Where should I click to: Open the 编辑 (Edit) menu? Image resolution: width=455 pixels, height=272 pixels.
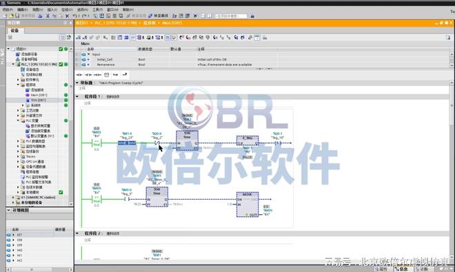pos(23,10)
